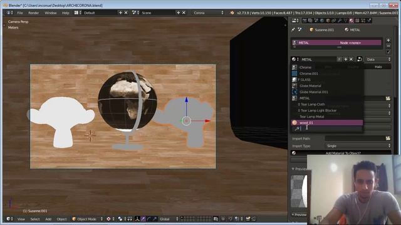Open the Scene properties tab icon
Screen dimensions: 401x225
pos(316,21)
